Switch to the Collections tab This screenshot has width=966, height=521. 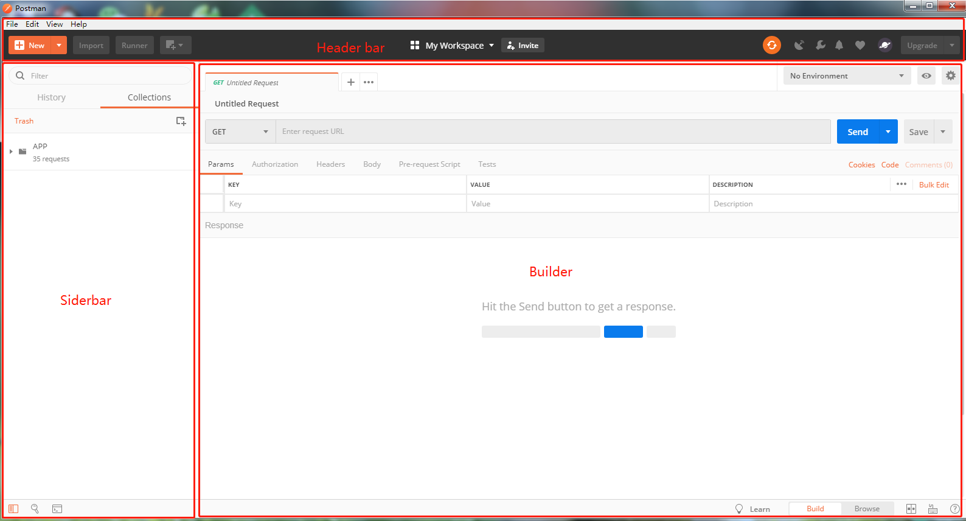[149, 97]
